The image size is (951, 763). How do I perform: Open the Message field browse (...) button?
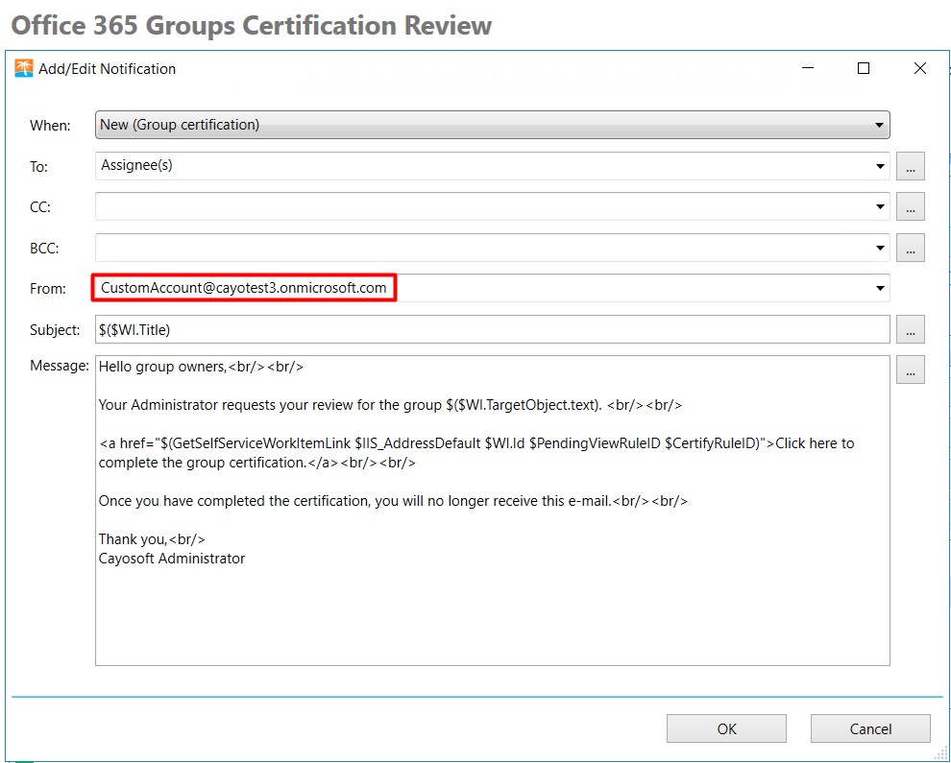point(911,370)
